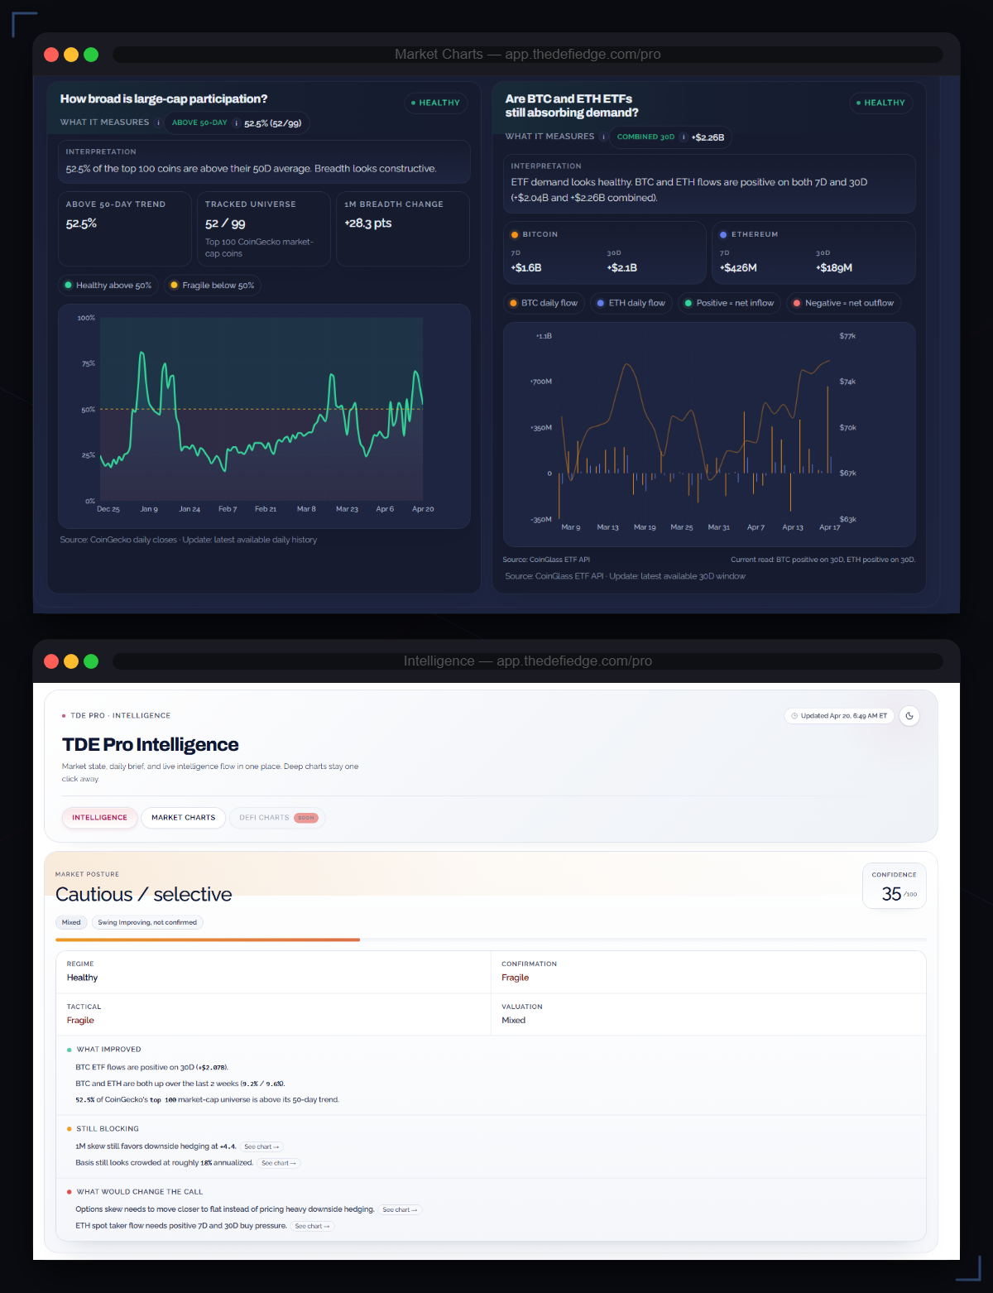Select the Intelligence tab
Image resolution: width=993 pixels, height=1293 pixels.
[x=99, y=818]
